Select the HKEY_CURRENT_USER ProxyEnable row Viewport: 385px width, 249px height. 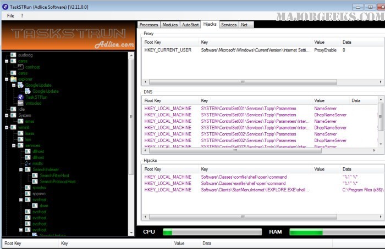[x=263, y=50]
